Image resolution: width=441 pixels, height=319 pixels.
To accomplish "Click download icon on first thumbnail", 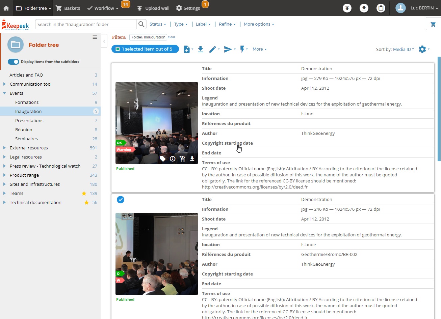I will tap(192, 159).
